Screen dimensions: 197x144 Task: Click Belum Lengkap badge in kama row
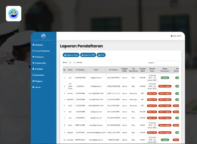165,125
